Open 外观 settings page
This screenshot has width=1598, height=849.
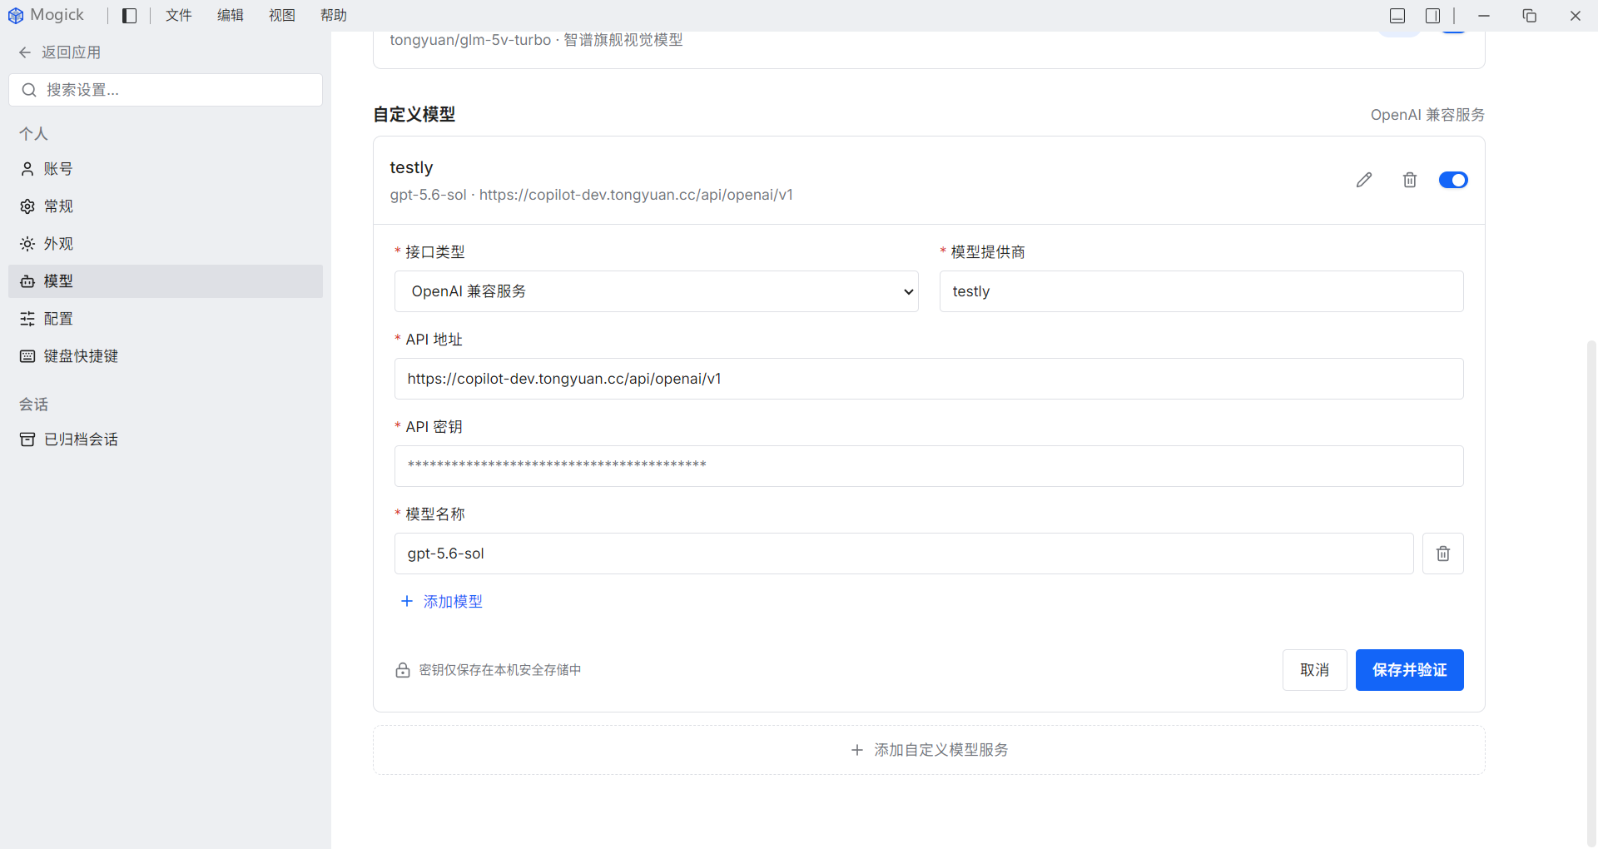(x=166, y=244)
